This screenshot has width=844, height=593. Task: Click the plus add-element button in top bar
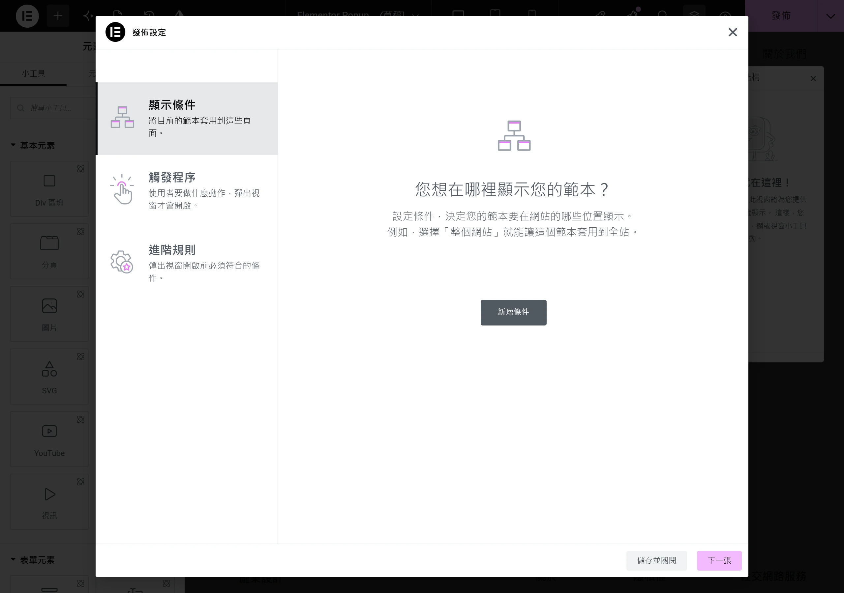[x=58, y=16]
